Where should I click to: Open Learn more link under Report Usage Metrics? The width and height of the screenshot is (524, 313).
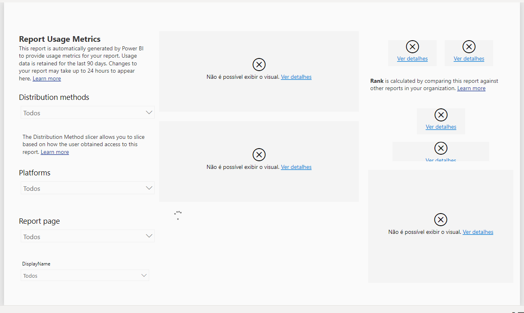[x=47, y=79]
